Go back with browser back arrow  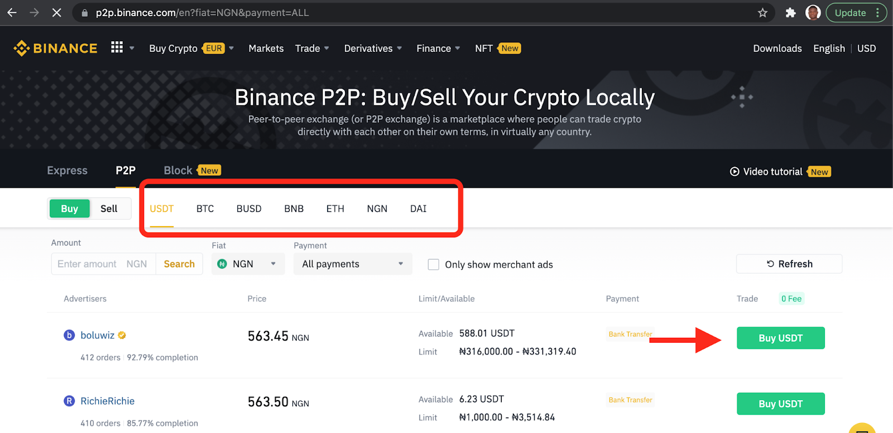click(x=12, y=12)
